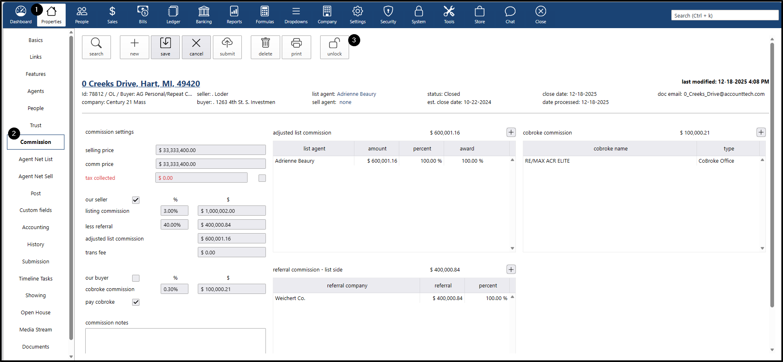Click the delete trash icon

tap(265, 47)
